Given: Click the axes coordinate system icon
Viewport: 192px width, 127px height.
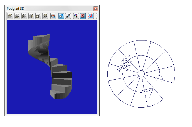Looking at the screenshot, I should click(x=91, y=16).
